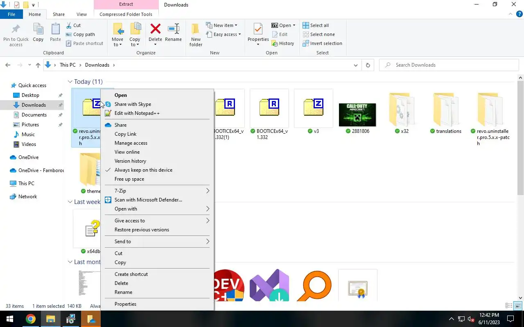Viewport: 524px width, 327px height.
Task: Click Copy path in Clipboard group
Action: 80,34
